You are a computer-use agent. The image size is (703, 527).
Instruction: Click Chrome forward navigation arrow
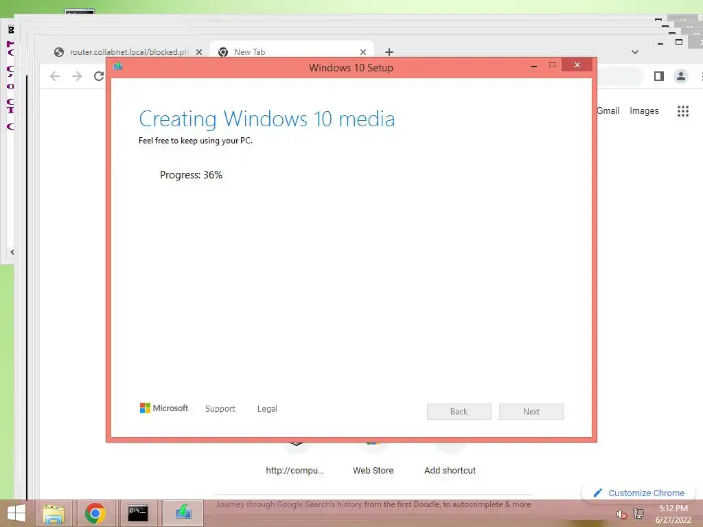pyautogui.click(x=77, y=76)
